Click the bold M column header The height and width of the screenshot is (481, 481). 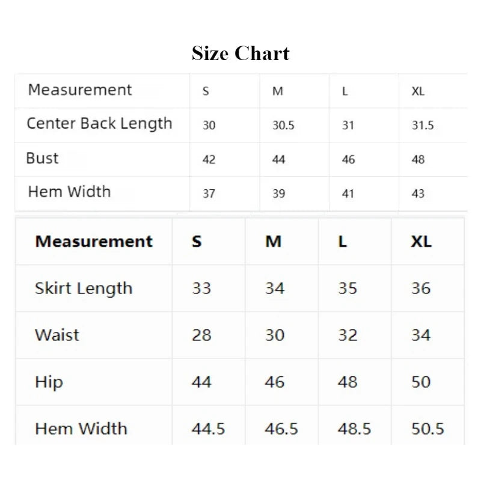273,242
